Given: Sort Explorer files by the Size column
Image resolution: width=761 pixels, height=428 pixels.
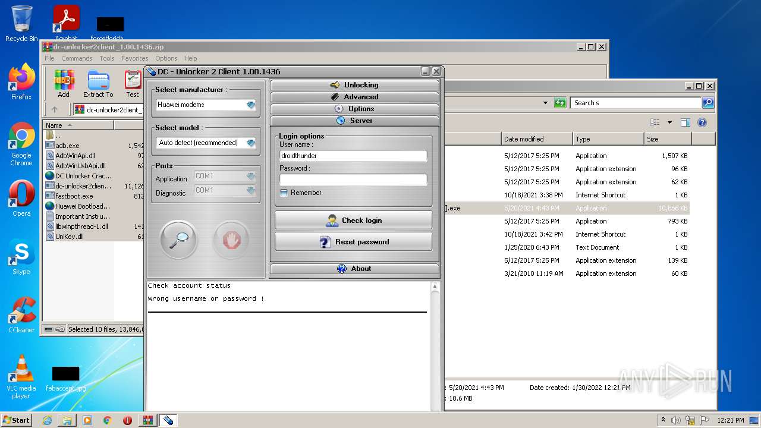Looking at the screenshot, I should pyautogui.click(x=668, y=139).
